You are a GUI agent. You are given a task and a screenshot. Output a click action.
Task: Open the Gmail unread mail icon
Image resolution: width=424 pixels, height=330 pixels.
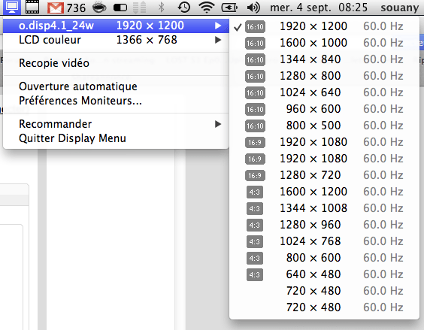(55, 8)
